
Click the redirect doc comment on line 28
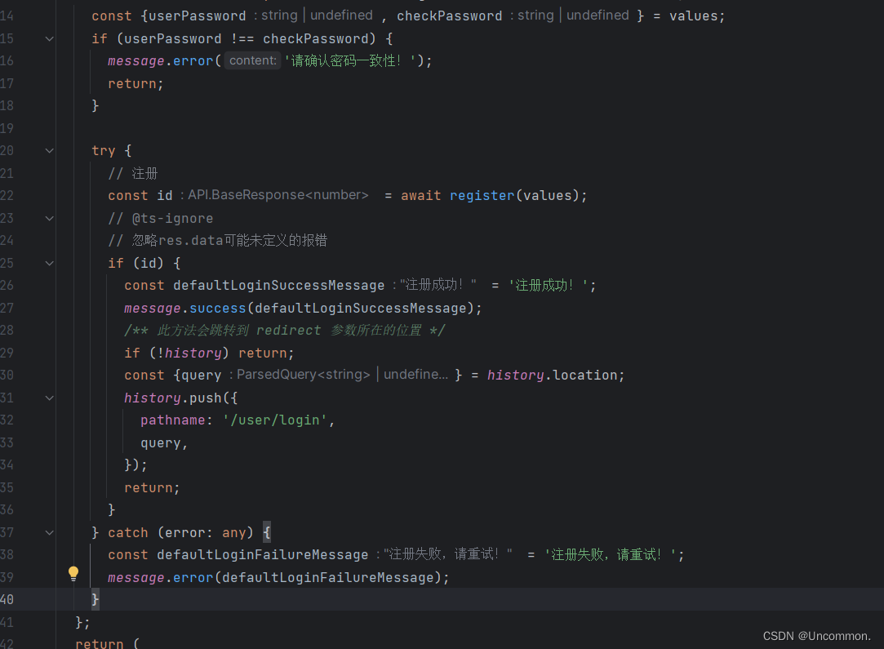click(x=285, y=331)
